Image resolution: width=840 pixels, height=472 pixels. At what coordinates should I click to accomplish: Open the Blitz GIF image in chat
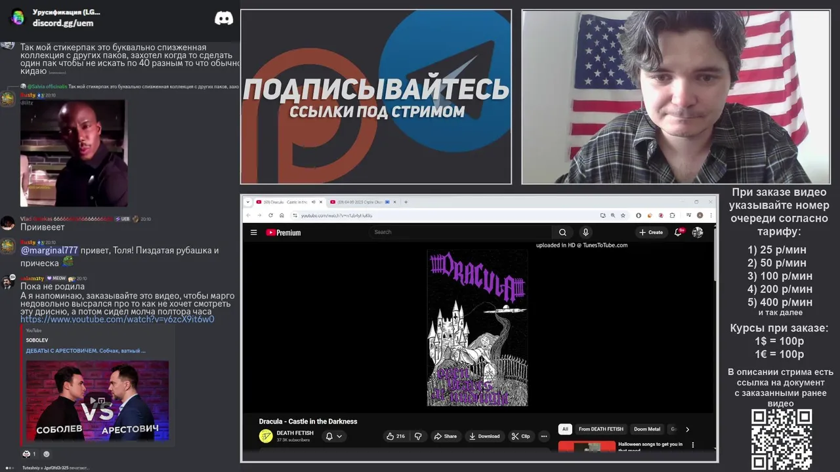pos(73,153)
